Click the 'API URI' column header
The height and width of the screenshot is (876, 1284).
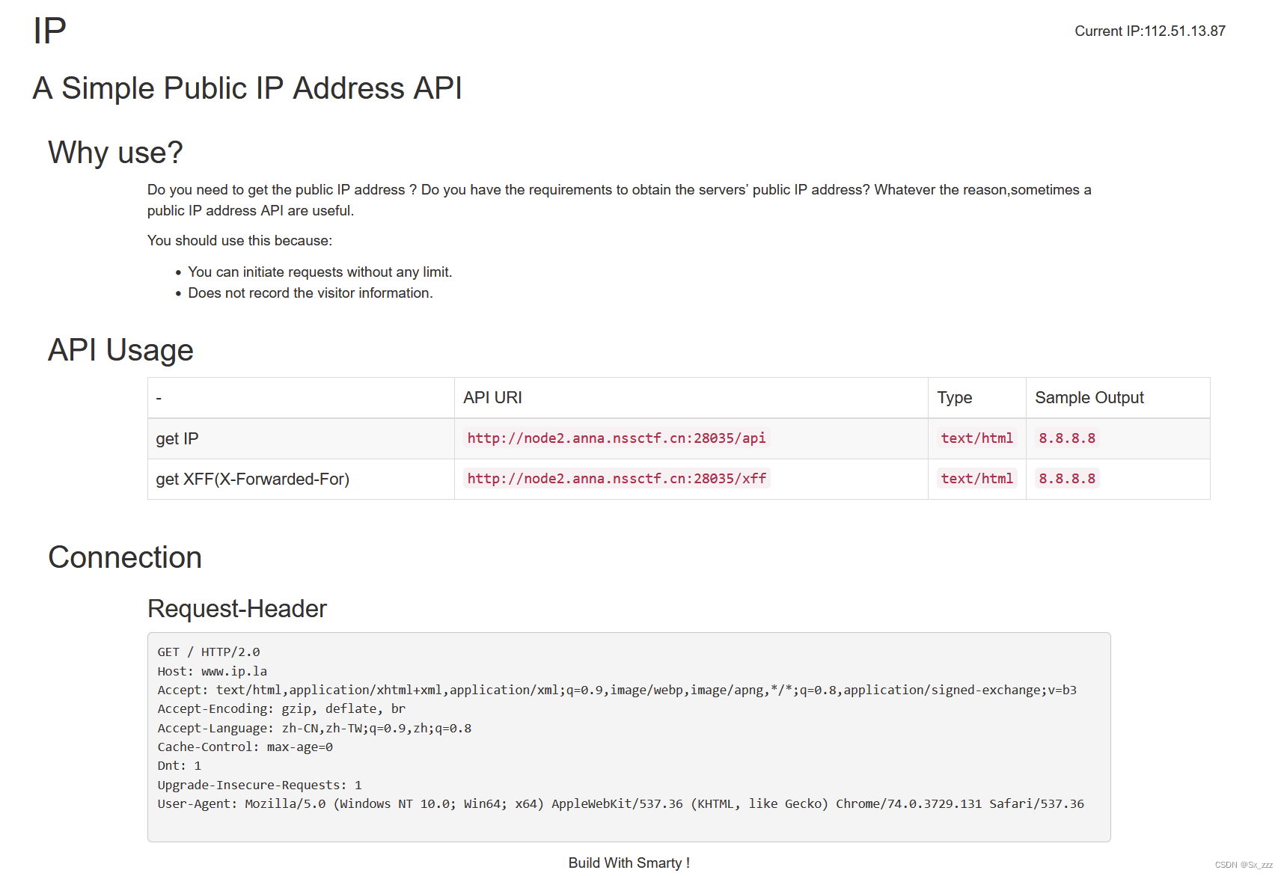coord(492,398)
